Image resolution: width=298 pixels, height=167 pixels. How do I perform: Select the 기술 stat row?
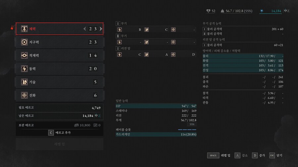[x=60, y=82]
